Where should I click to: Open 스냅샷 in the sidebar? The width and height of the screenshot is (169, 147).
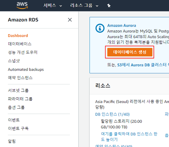click(x=14, y=61)
